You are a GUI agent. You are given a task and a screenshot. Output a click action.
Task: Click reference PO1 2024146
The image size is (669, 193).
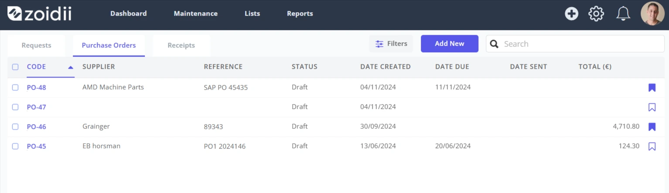pyautogui.click(x=225, y=146)
